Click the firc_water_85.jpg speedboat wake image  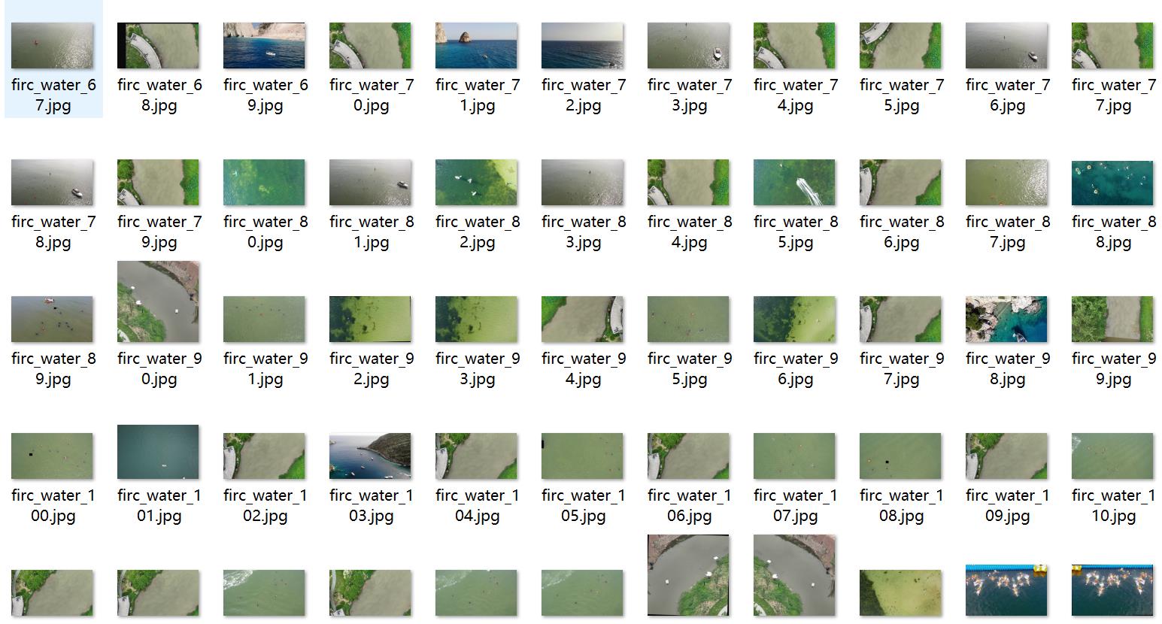[794, 183]
